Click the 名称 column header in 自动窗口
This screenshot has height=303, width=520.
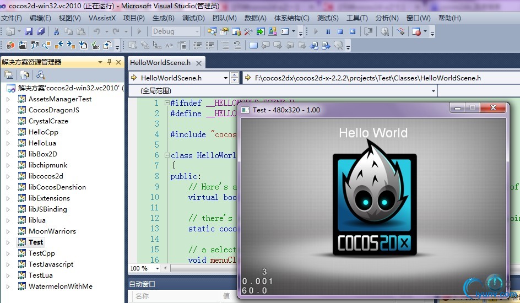(x=142, y=296)
